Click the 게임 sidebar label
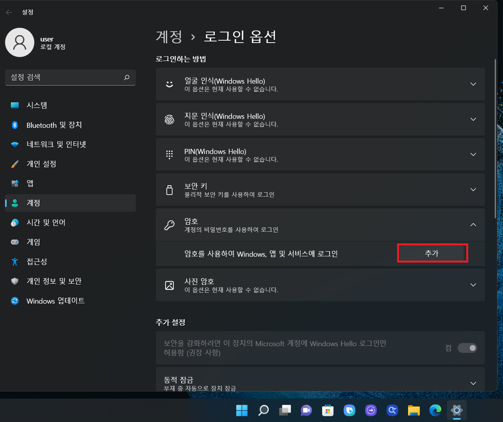The width and height of the screenshot is (503, 422). [33, 242]
